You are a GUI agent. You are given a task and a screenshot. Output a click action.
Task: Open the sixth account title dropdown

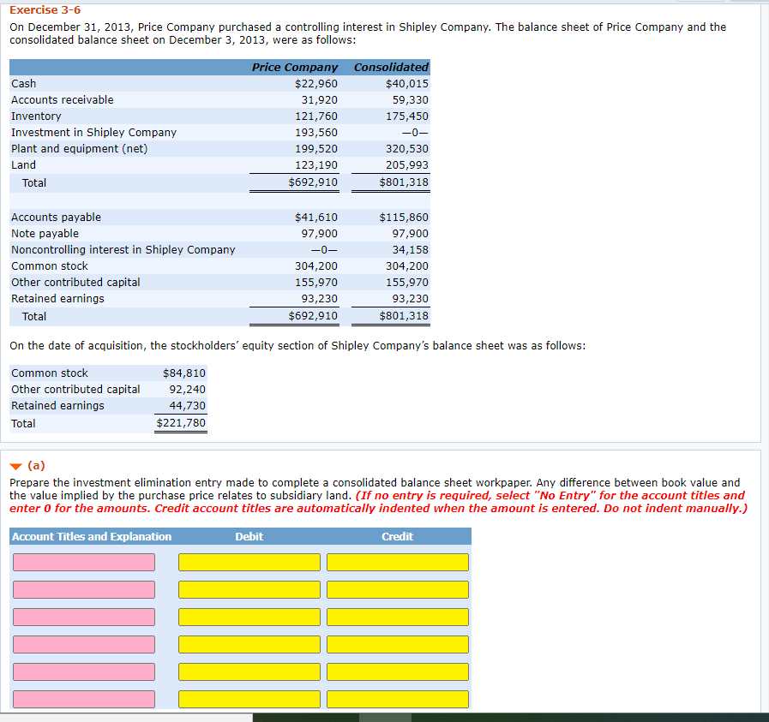[84, 699]
